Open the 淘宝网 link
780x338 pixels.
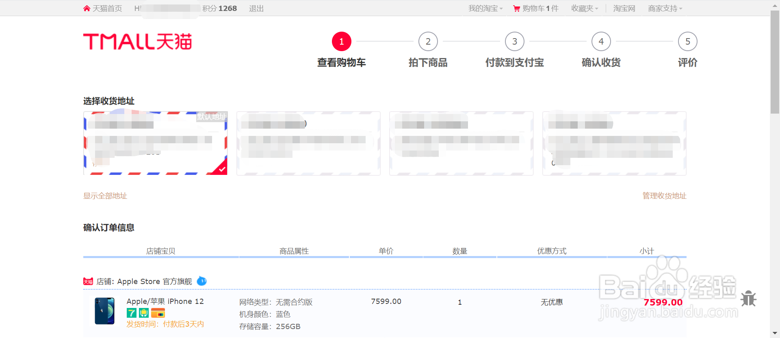point(624,9)
